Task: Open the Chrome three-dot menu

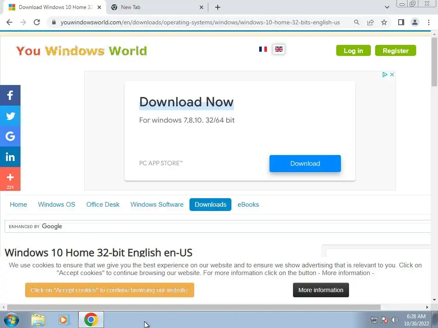Action: click(429, 22)
